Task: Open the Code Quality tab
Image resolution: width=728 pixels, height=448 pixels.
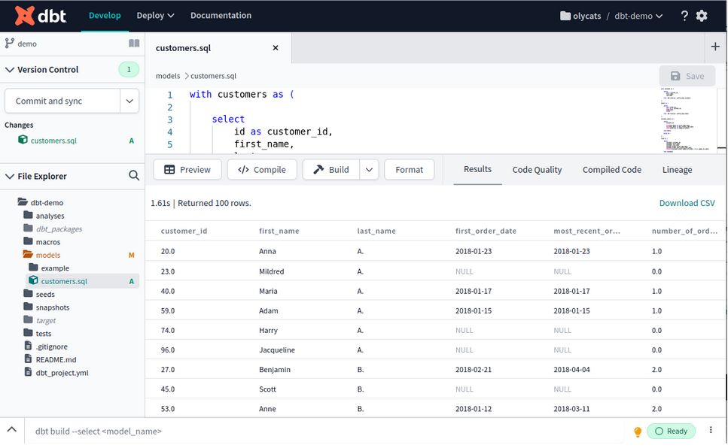Action: pos(537,170)
